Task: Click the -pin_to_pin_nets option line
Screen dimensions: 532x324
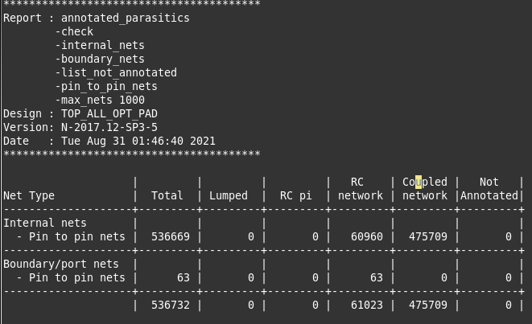Action: click(106, 86)
